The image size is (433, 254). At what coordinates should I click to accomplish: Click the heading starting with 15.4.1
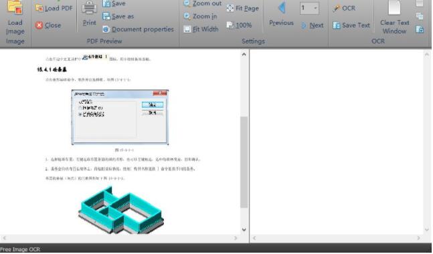click(x=52, y=70)
